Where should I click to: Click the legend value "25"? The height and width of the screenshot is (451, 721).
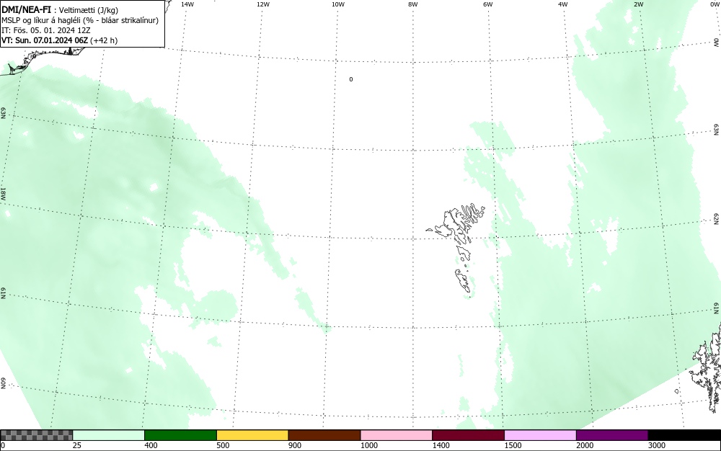tap(77, 445)
